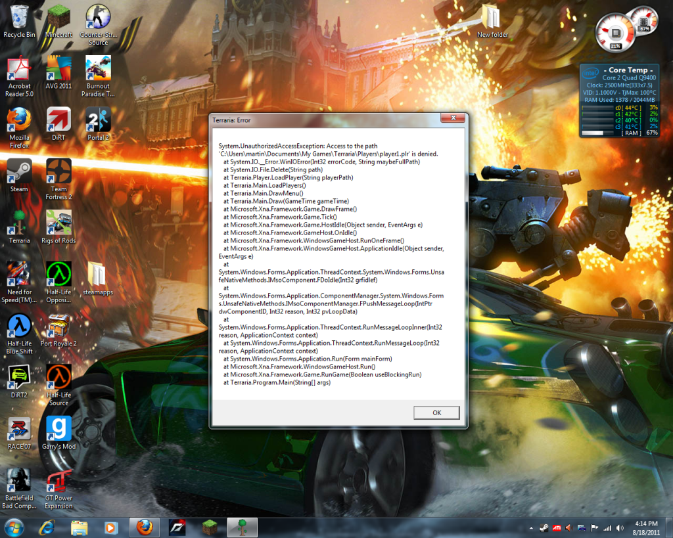Screen dimensions: 673x538
Task: Show hidden system tray icons
Action: click(x=531, y=527)
